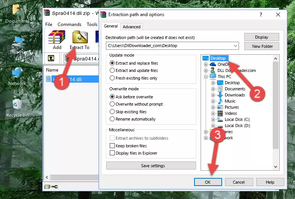Viewport: 295px width, 199px height.
Task: Open the destination path dropdown arrow
Action: (x=236, y=46)
